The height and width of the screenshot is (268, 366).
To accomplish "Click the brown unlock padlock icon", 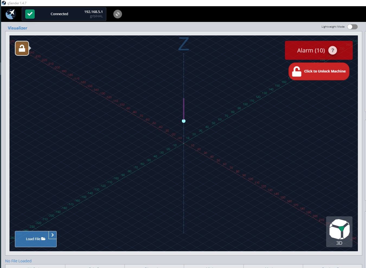I will tap(22, 48).
